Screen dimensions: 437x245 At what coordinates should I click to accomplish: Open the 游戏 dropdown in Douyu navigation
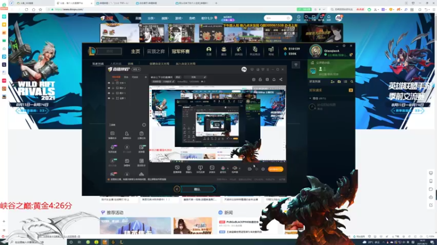tap(179, 19)
